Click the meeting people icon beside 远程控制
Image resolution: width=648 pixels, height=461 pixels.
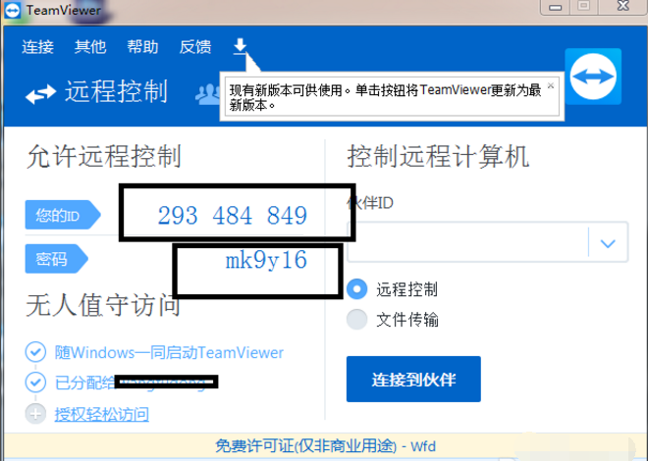point(207,93)
